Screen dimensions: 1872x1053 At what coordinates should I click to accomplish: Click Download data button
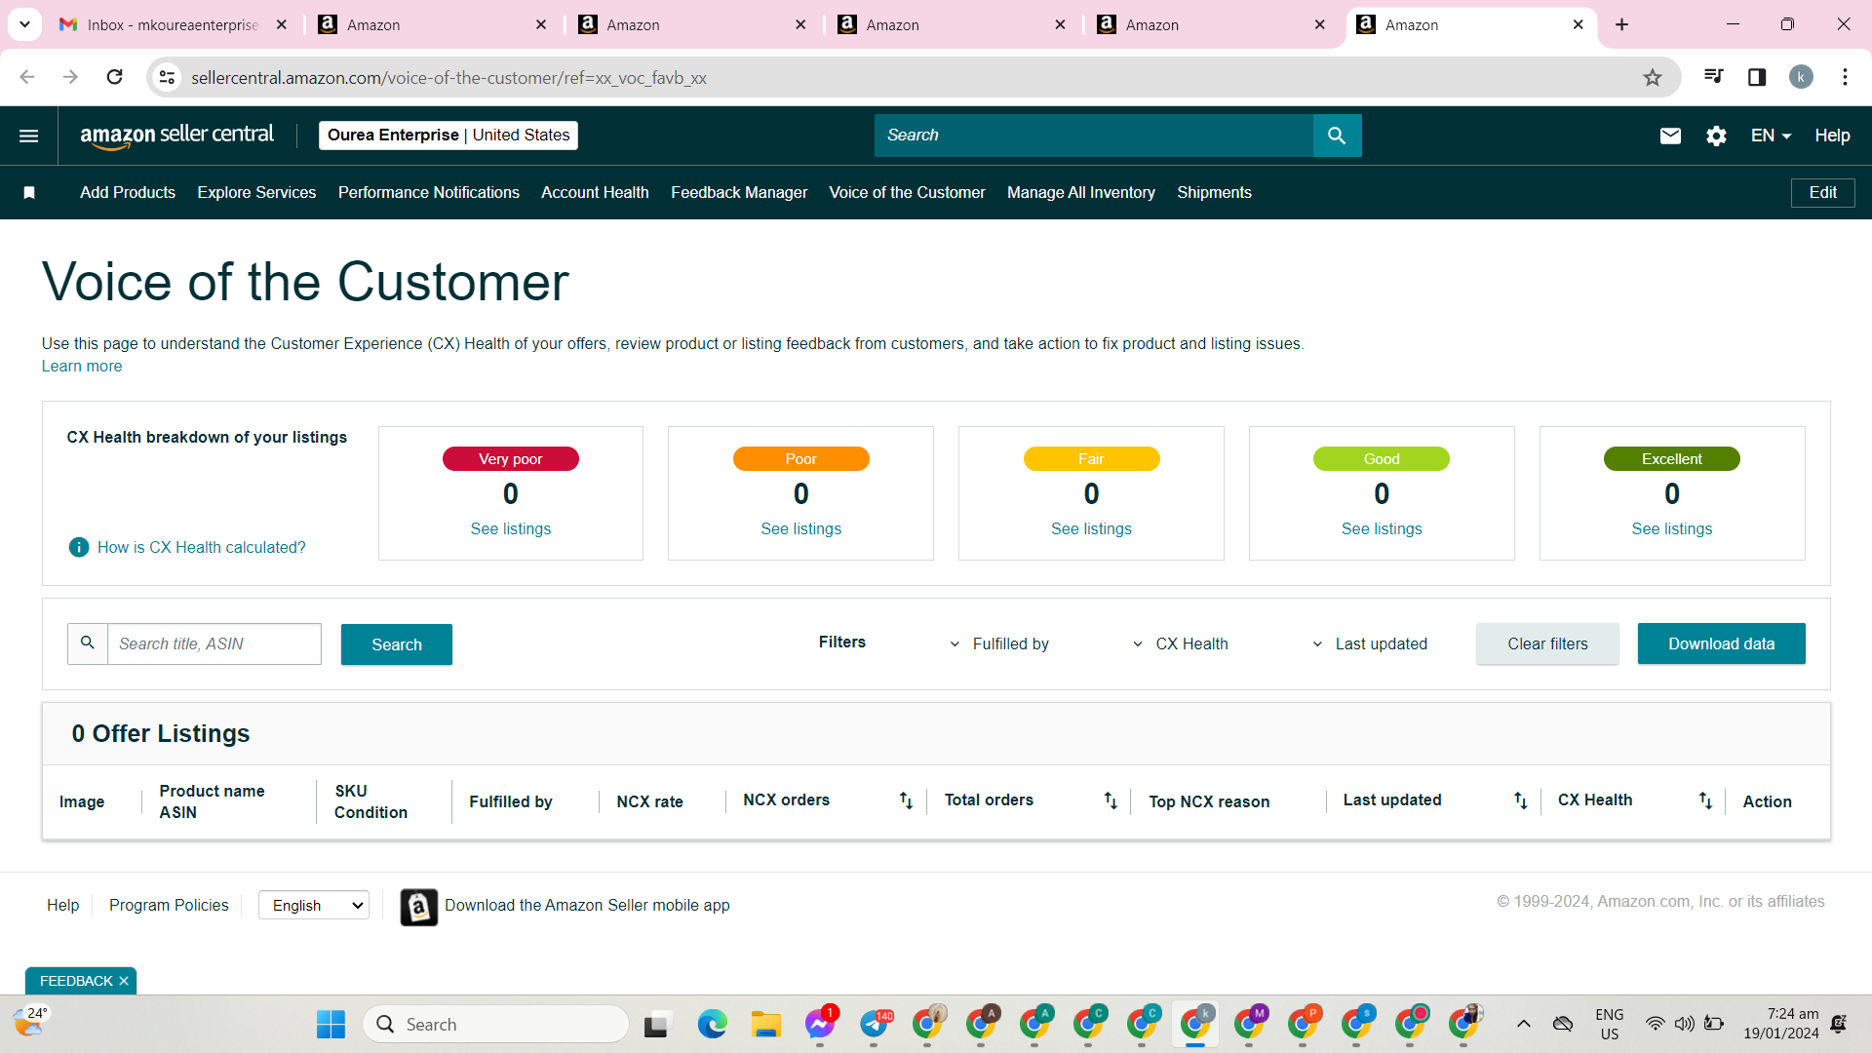[x=1722, y=643]
